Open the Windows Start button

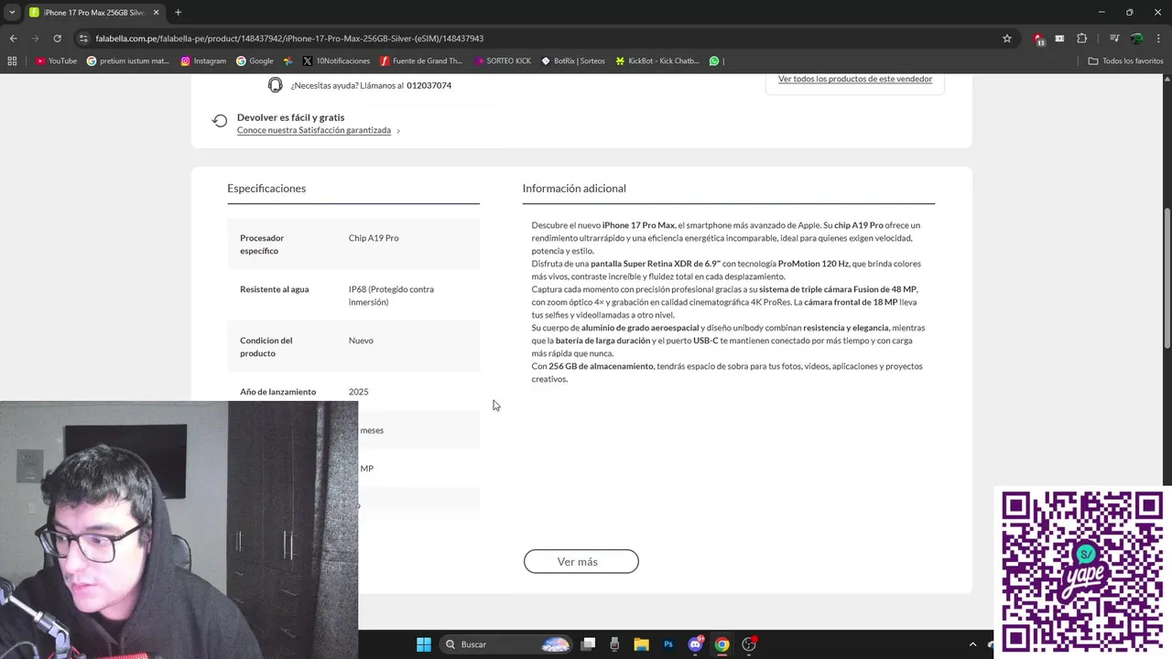424,644
